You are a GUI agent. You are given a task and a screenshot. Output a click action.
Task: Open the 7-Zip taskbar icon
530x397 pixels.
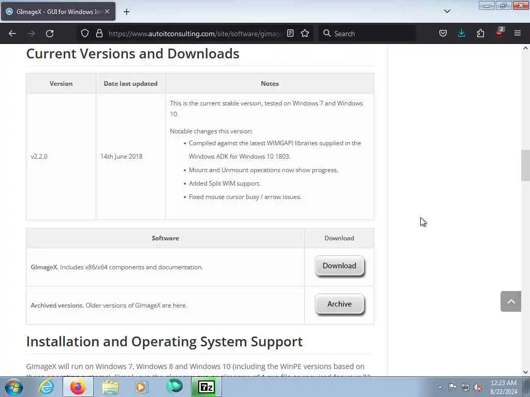point(207,387)
